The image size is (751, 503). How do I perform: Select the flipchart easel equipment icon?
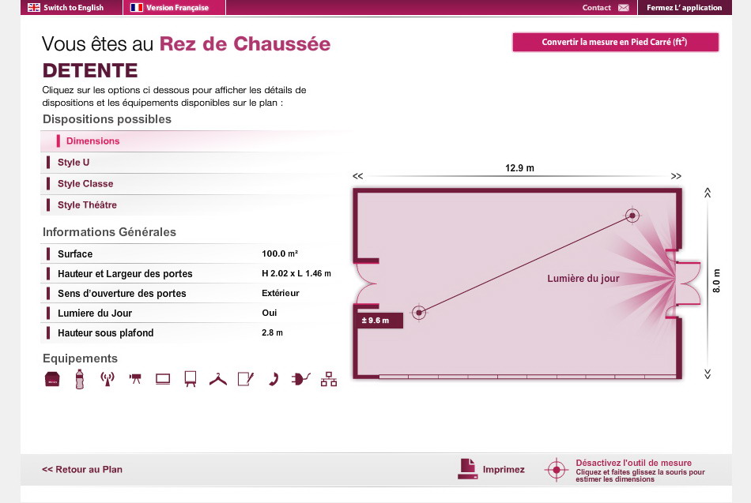point(190,379)
